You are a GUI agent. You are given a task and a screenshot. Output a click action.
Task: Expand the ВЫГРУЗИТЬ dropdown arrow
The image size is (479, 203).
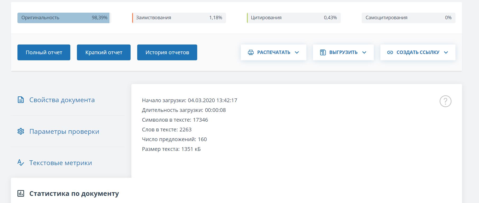point(364,52)
